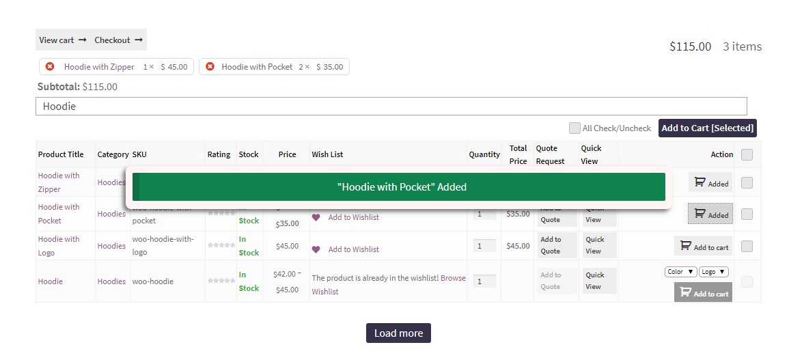
Task: Click star rating for Hoodie with Logo
Action: click(x=221, y=245)
